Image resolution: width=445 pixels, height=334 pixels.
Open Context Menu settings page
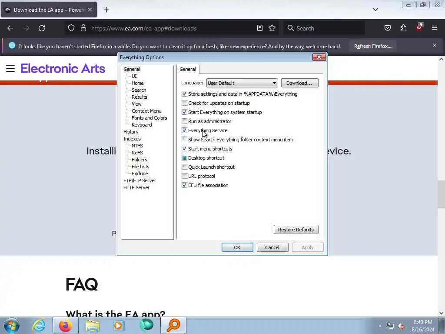tap(146, 111)
